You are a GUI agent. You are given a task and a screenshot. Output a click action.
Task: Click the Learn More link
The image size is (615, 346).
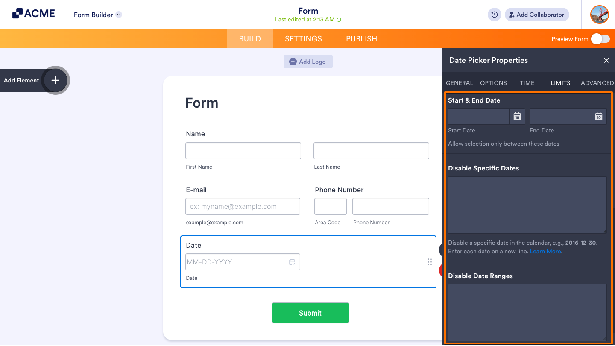pos(545,251)
